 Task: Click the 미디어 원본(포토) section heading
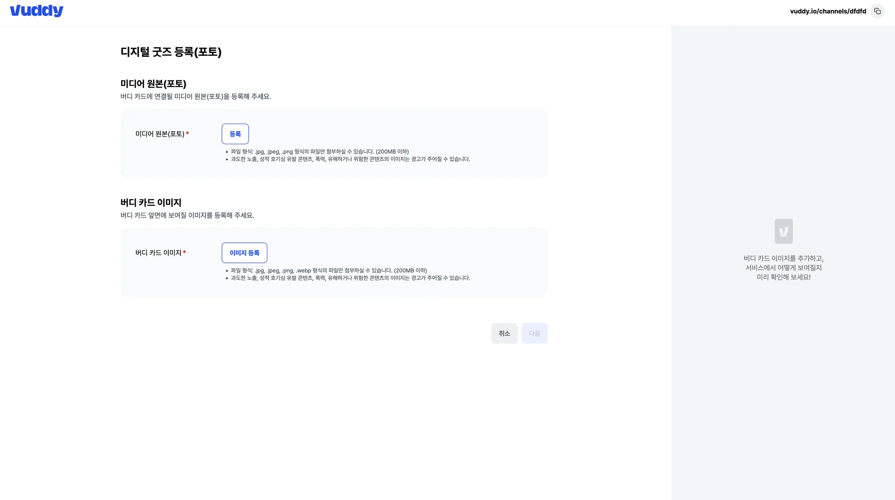[153, 84]
